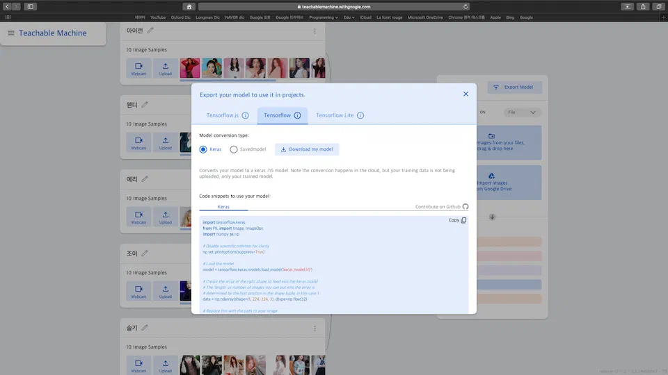Close the export model dialog

click(466, 94)
